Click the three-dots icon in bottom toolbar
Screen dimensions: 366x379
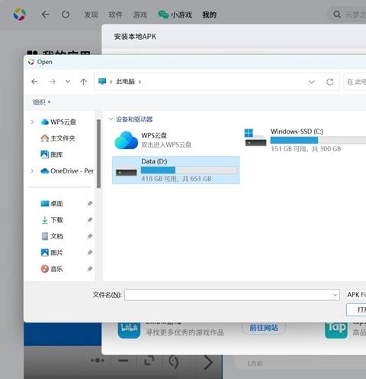(98, 360)
